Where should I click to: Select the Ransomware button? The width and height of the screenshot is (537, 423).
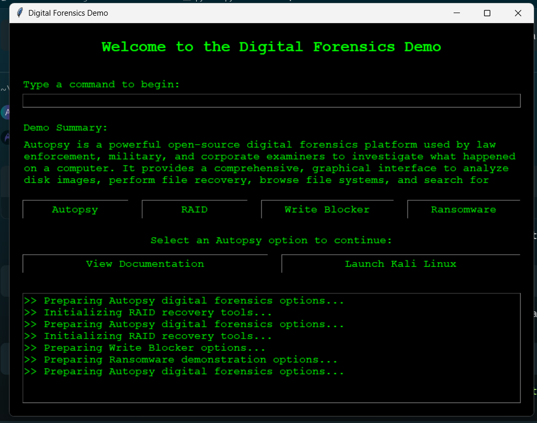464,209
